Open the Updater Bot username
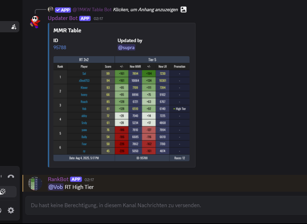The width and height of the screenshot is (307, 224). pos(63,18)
